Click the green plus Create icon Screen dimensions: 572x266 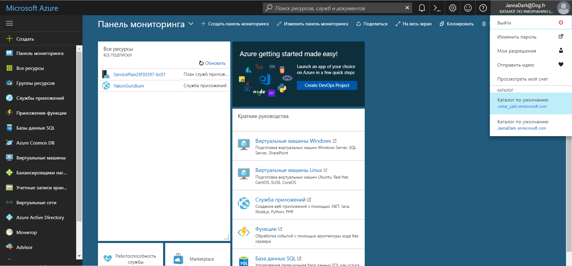point(10,39)
